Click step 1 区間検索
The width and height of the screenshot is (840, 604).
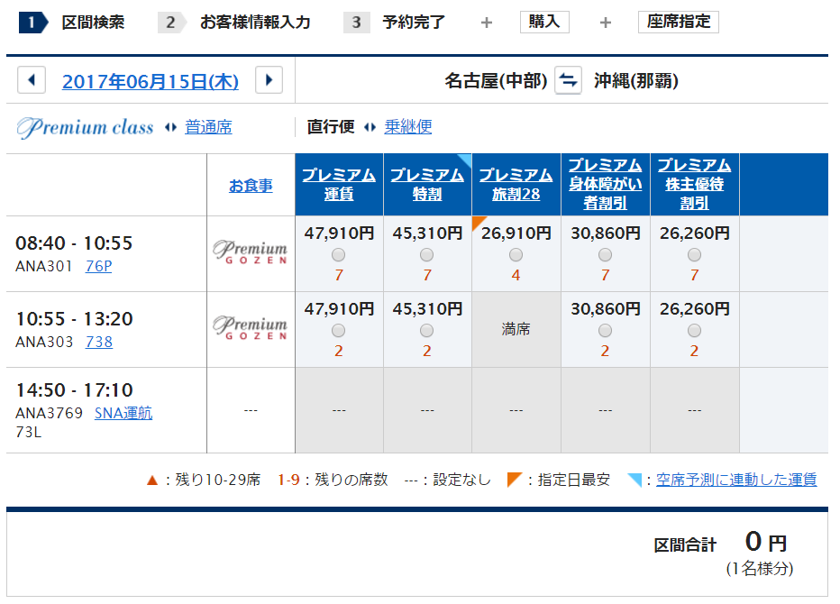pyautogui.click(x=72, y=23)
